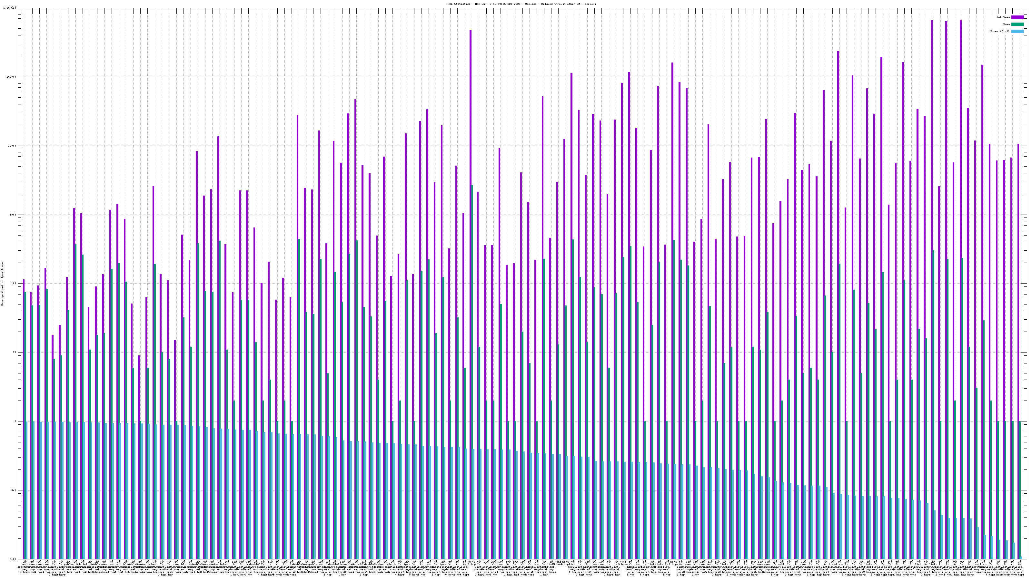
Task: Click the 'Spam' legend label text
Action: (1006, 24)
